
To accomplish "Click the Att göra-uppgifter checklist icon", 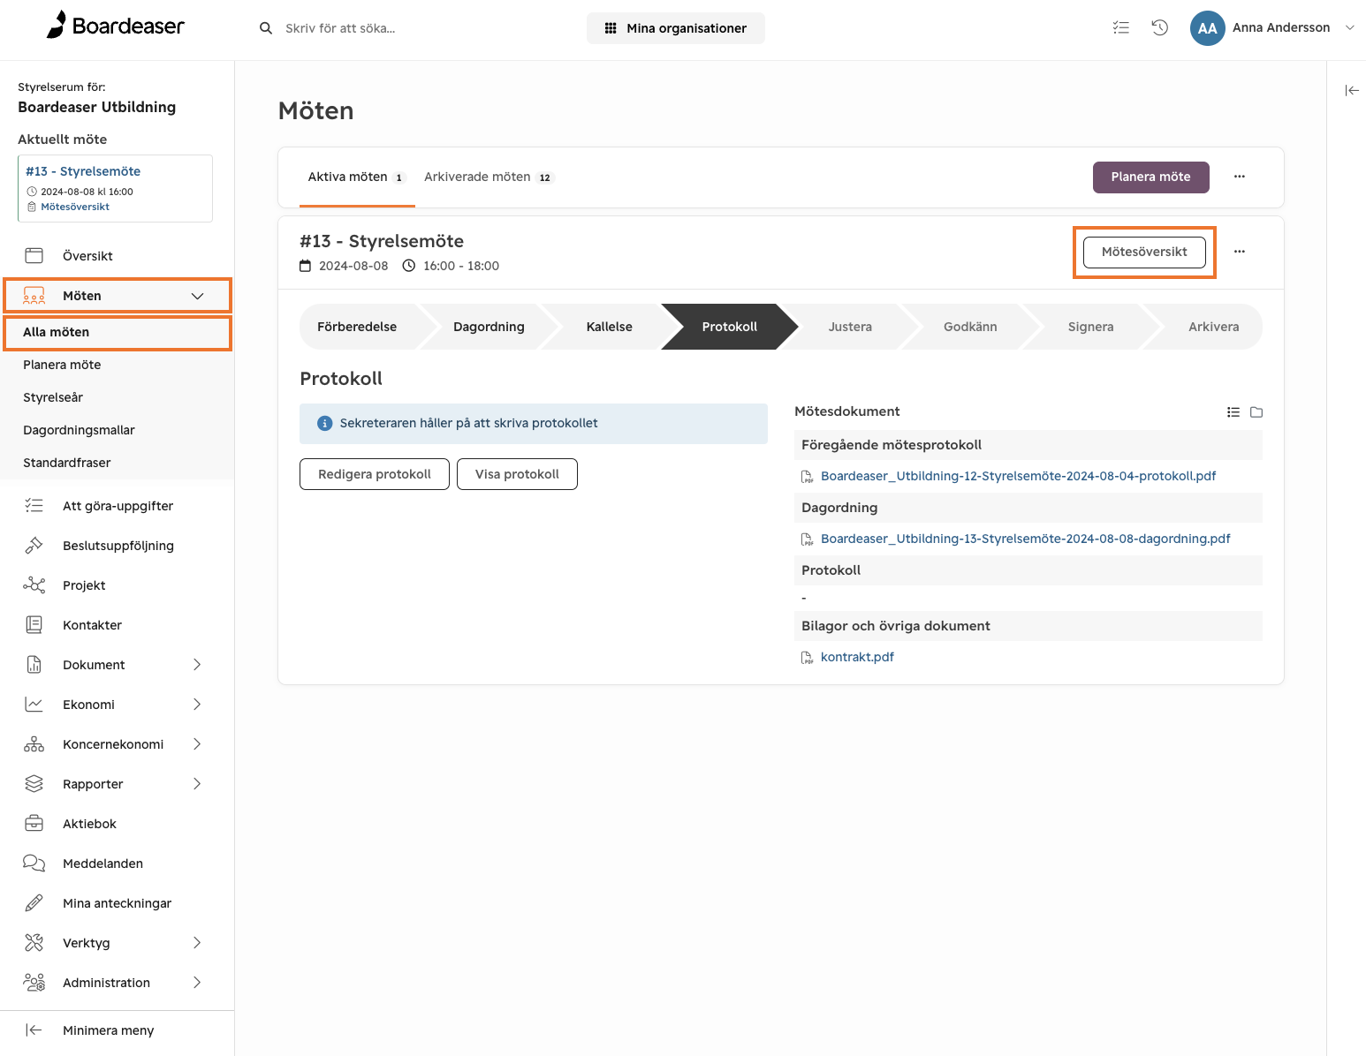I will tap(34, 505).
